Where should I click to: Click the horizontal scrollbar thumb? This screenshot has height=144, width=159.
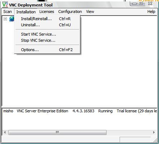pos(57,132)
